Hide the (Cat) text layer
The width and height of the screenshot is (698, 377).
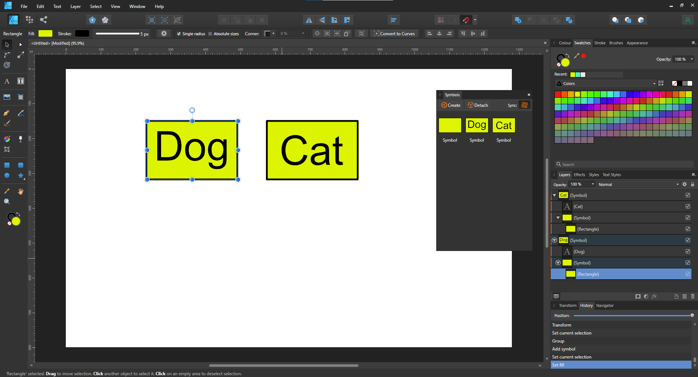click(688, 206)
